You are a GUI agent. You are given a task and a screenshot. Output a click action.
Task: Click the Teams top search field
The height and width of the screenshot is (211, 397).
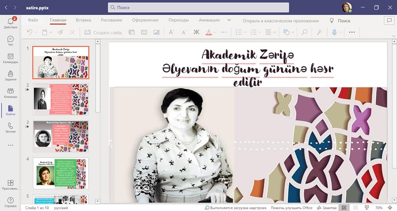(198, 7)
